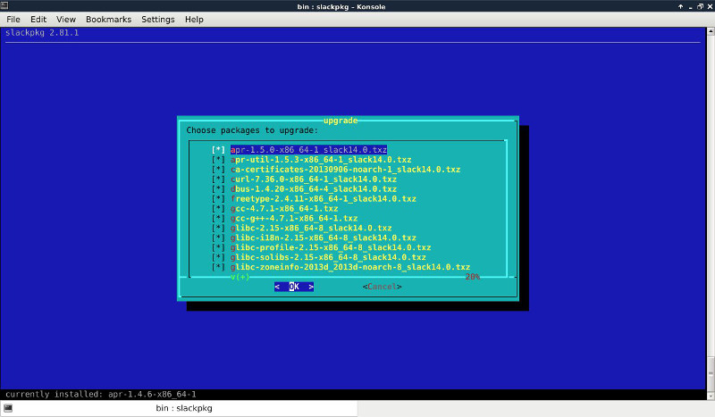Open the Settings menu
The width and height of the screenshot is (715, 417).
point(158,19)
